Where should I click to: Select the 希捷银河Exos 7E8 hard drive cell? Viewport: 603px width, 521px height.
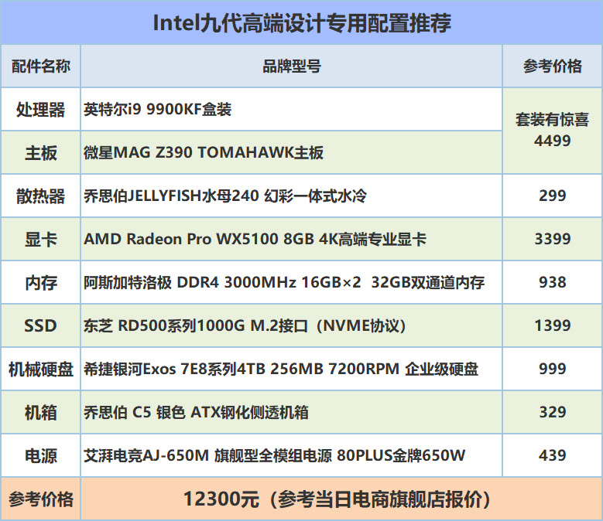point(292,369)
